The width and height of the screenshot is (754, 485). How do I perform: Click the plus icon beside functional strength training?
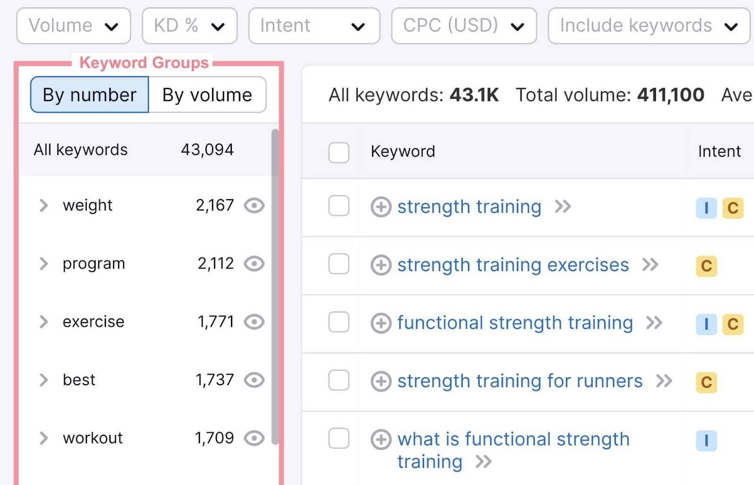click(381, 323)
